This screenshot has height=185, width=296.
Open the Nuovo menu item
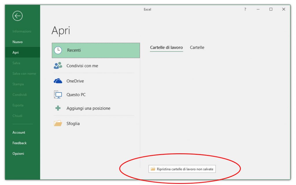tap(18, 42)
